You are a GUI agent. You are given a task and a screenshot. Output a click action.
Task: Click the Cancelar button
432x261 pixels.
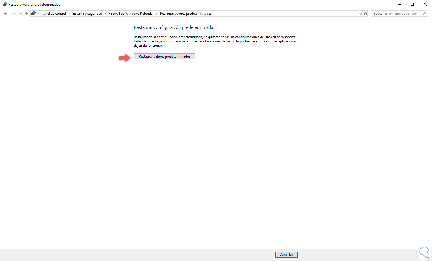pyautogui.click(x=286, y=255)
